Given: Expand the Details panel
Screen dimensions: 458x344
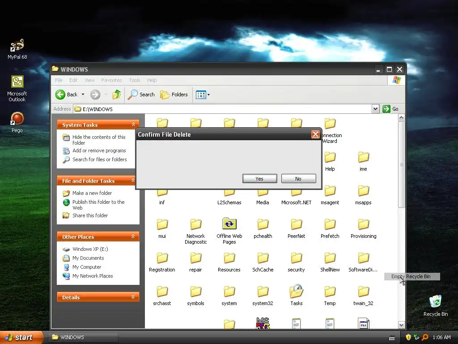Looking at the screenshot, I should 133,297.
